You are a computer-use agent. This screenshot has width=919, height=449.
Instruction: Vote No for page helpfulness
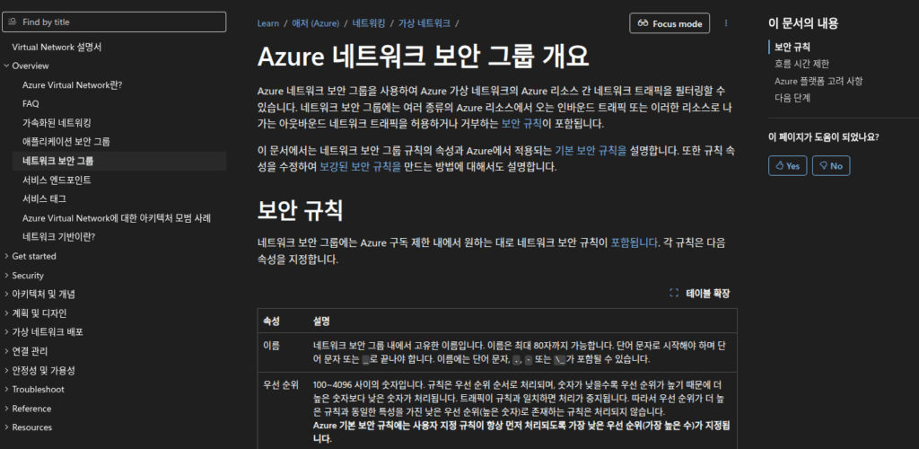[x=830, y=166]
